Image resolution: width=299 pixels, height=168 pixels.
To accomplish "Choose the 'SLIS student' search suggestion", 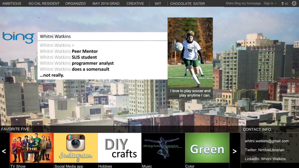I will click(68, 57).
